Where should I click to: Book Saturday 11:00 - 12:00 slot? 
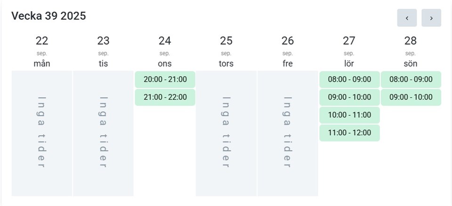(x=349, y=133)
